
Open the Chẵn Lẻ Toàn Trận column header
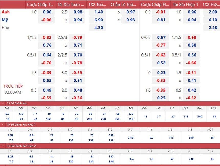124,5
